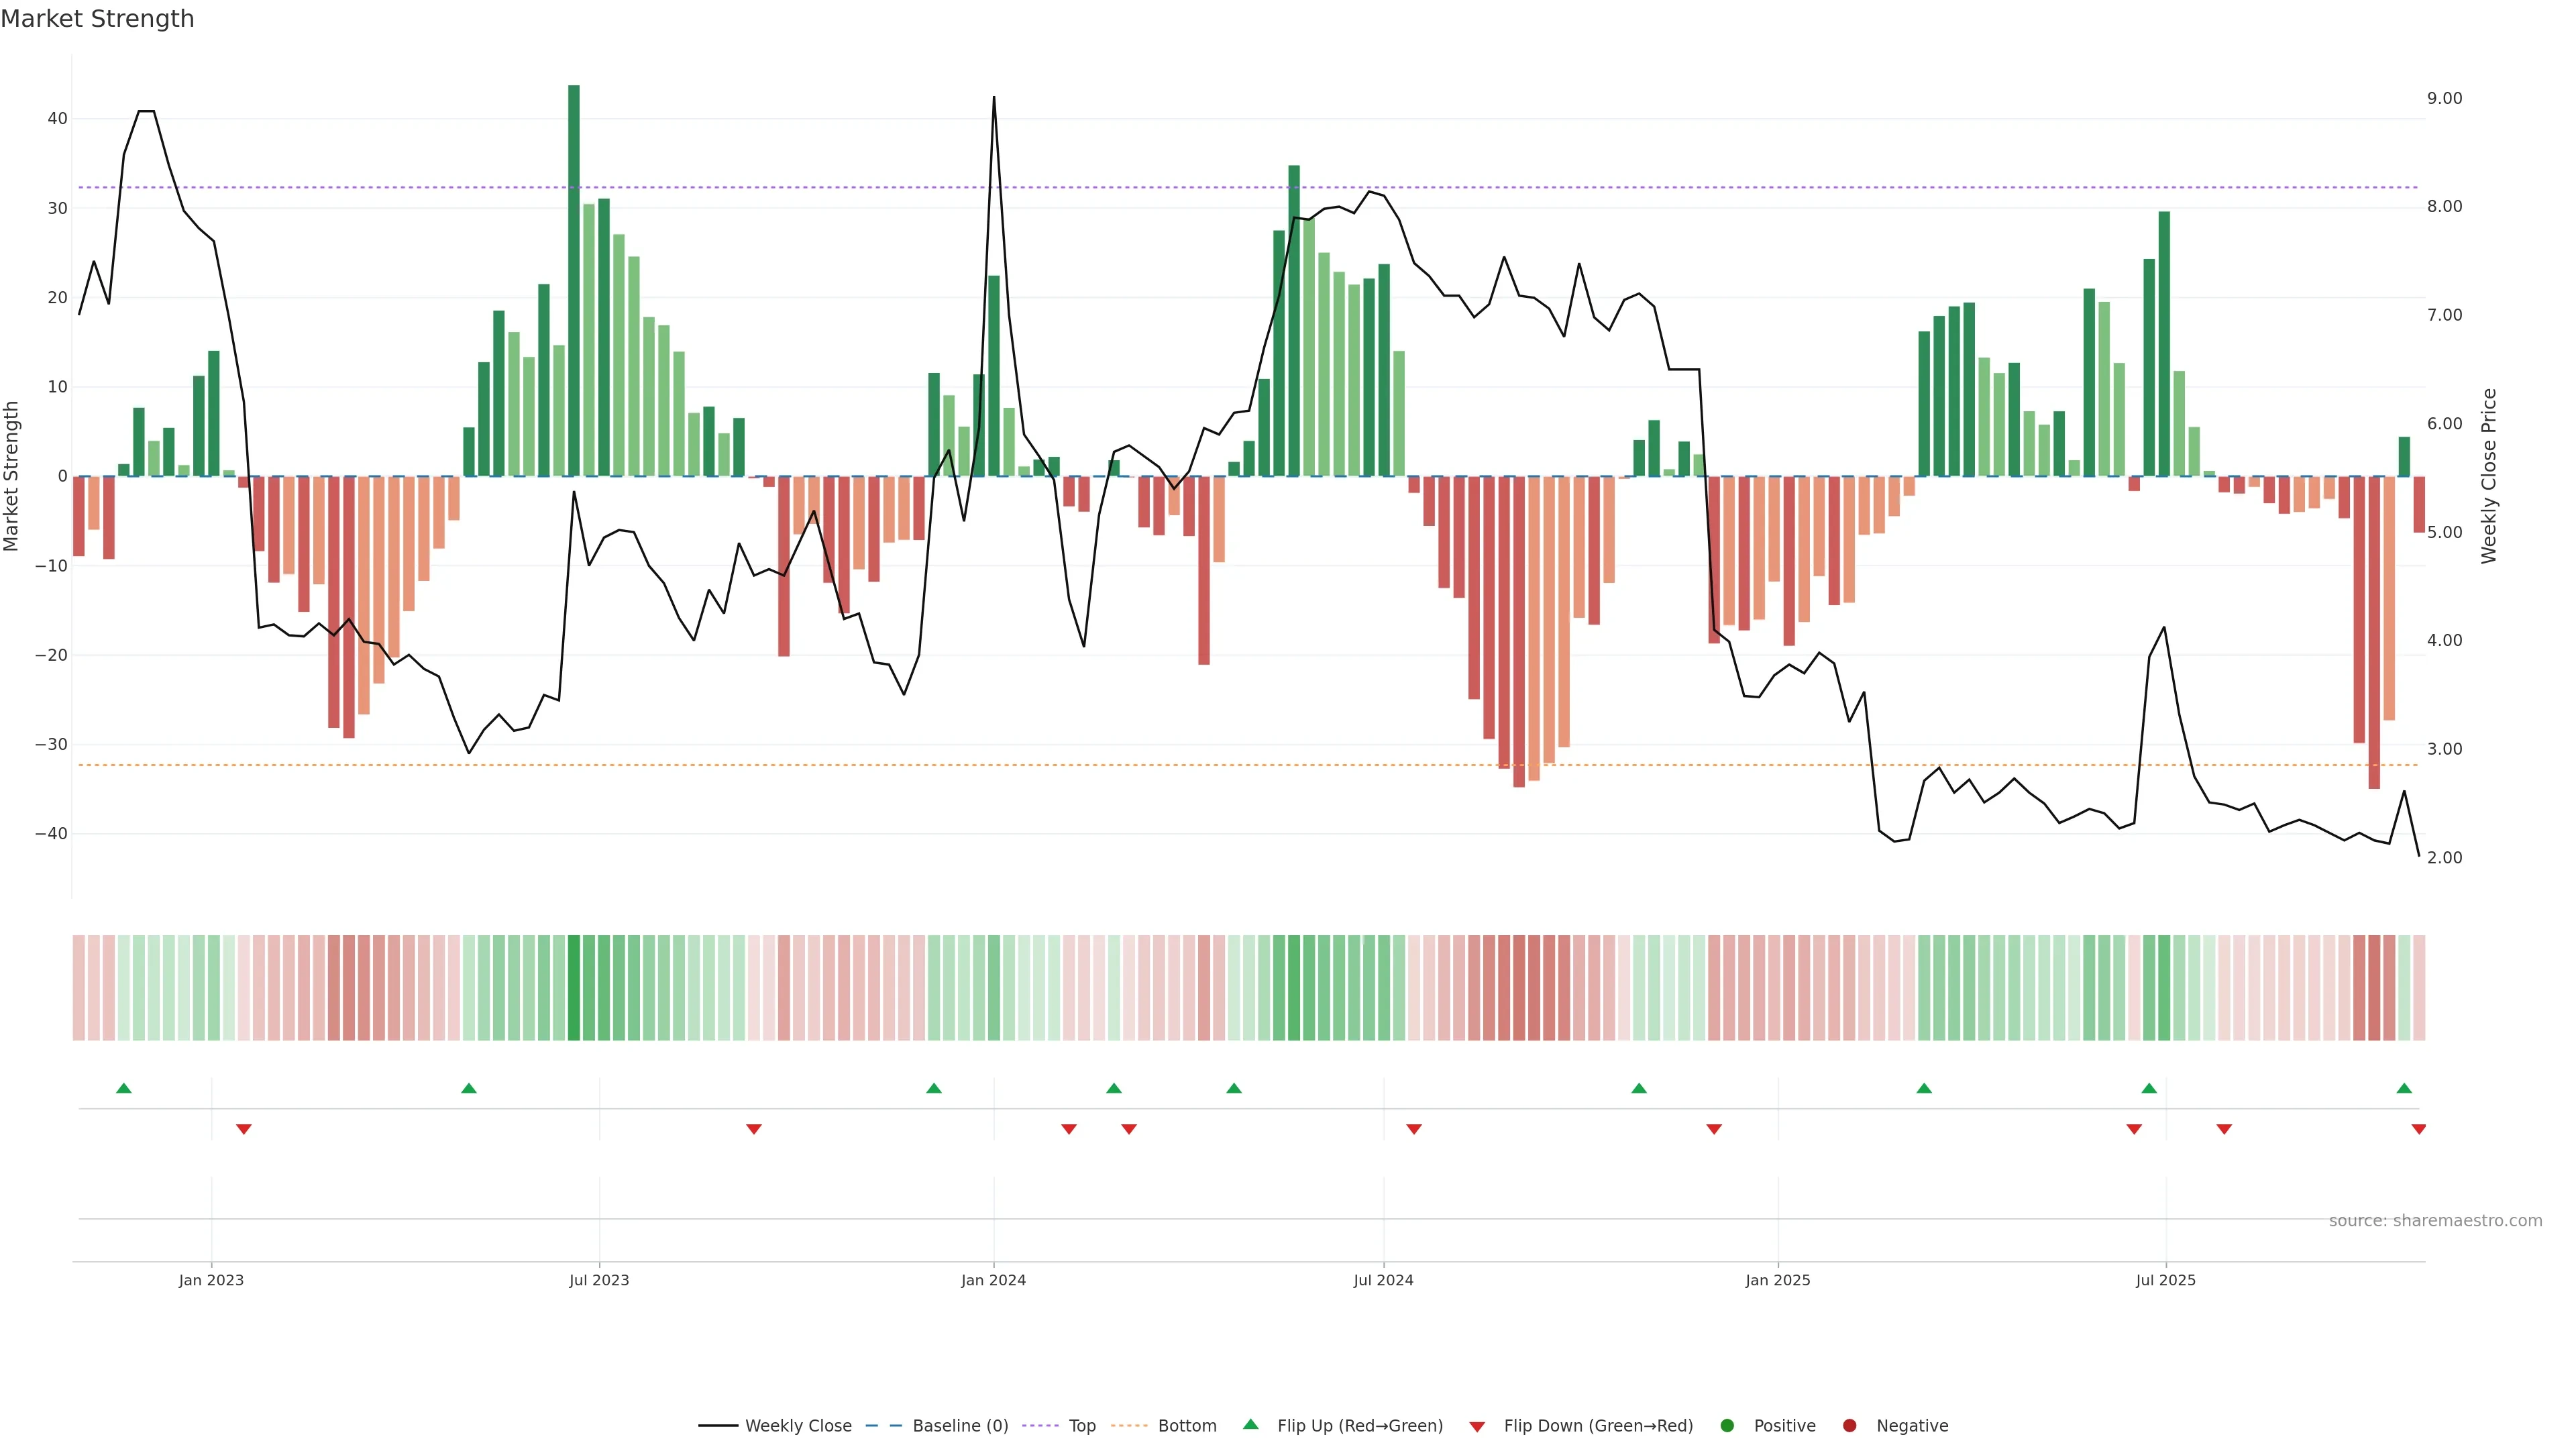Viewport: 2576px width, 1449px height.
Task: Click the Weekly Close Price axis title
Action: click(x=2489, y=476)
